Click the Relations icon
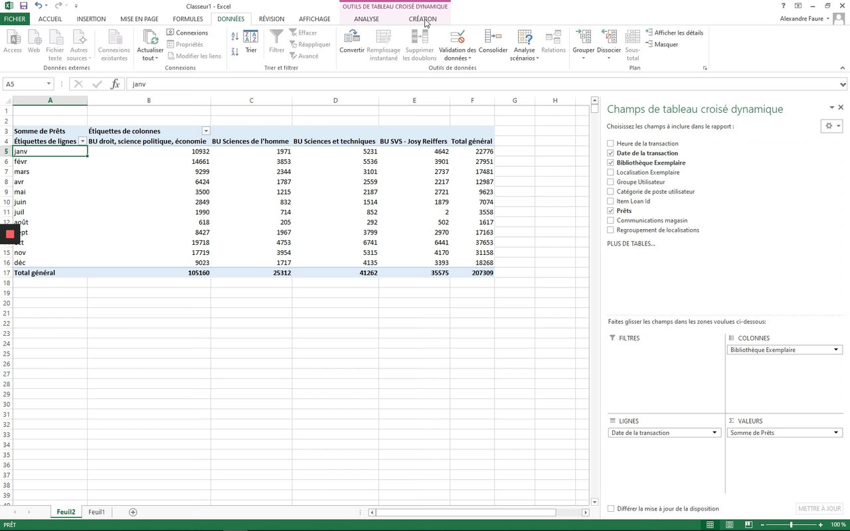Screen dimensions: 850x531 (553, 41)
